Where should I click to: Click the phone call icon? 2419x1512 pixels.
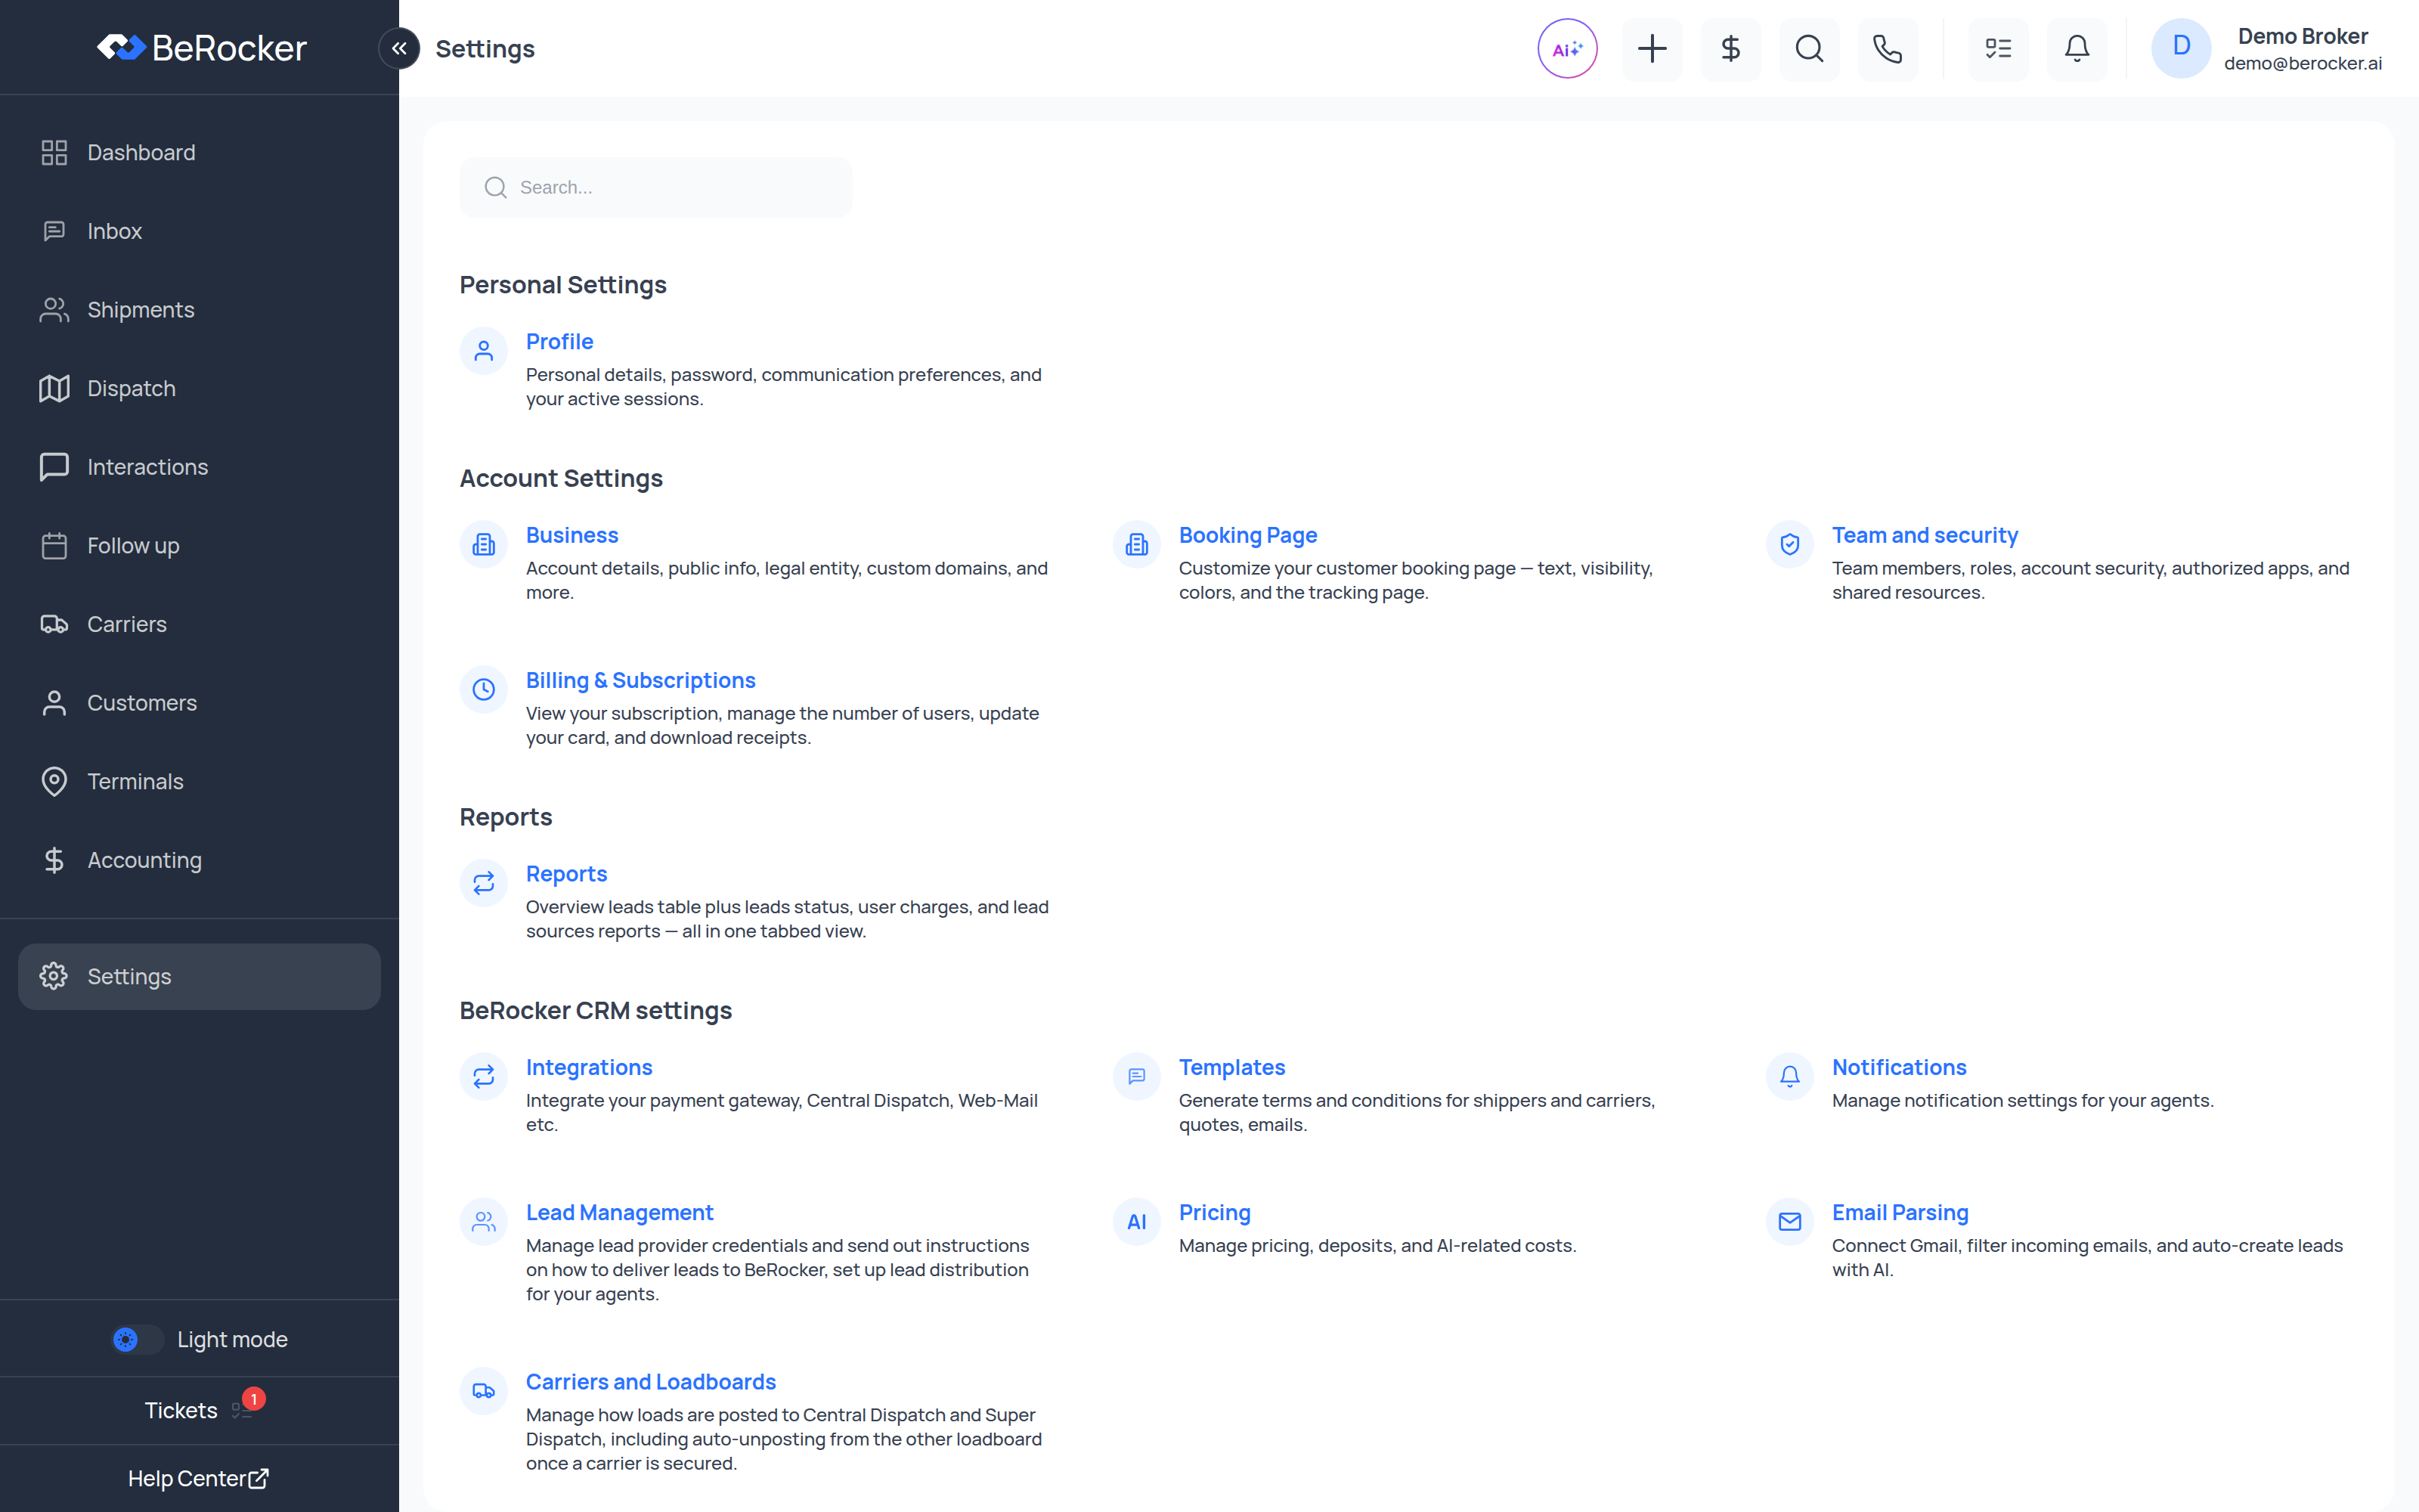click(x=1888, y=48)
